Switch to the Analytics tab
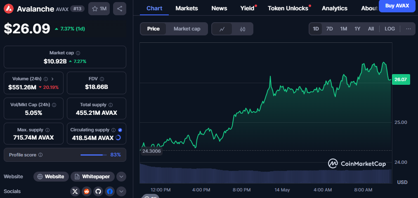Viewport: 418px width, 198px height. tap(335, 8)
